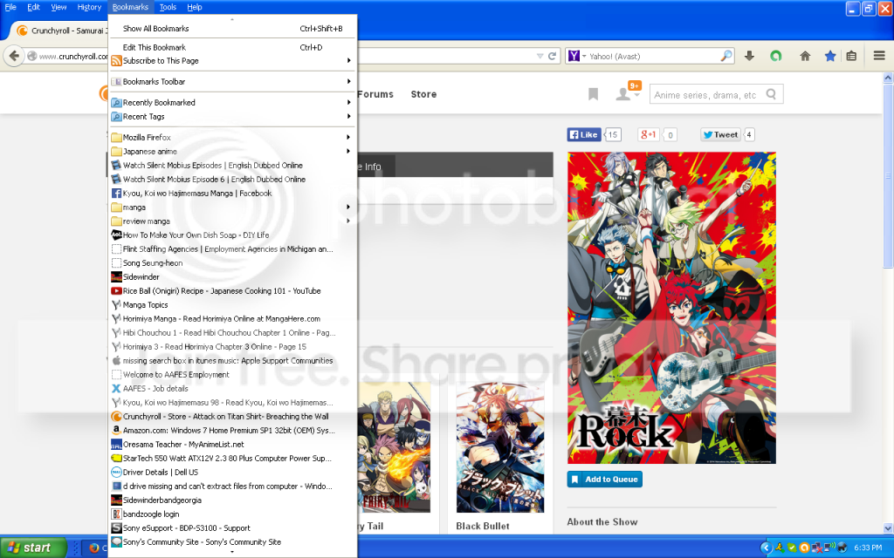
Task: Click the Google +1 button
Action: tap(649, 134)
